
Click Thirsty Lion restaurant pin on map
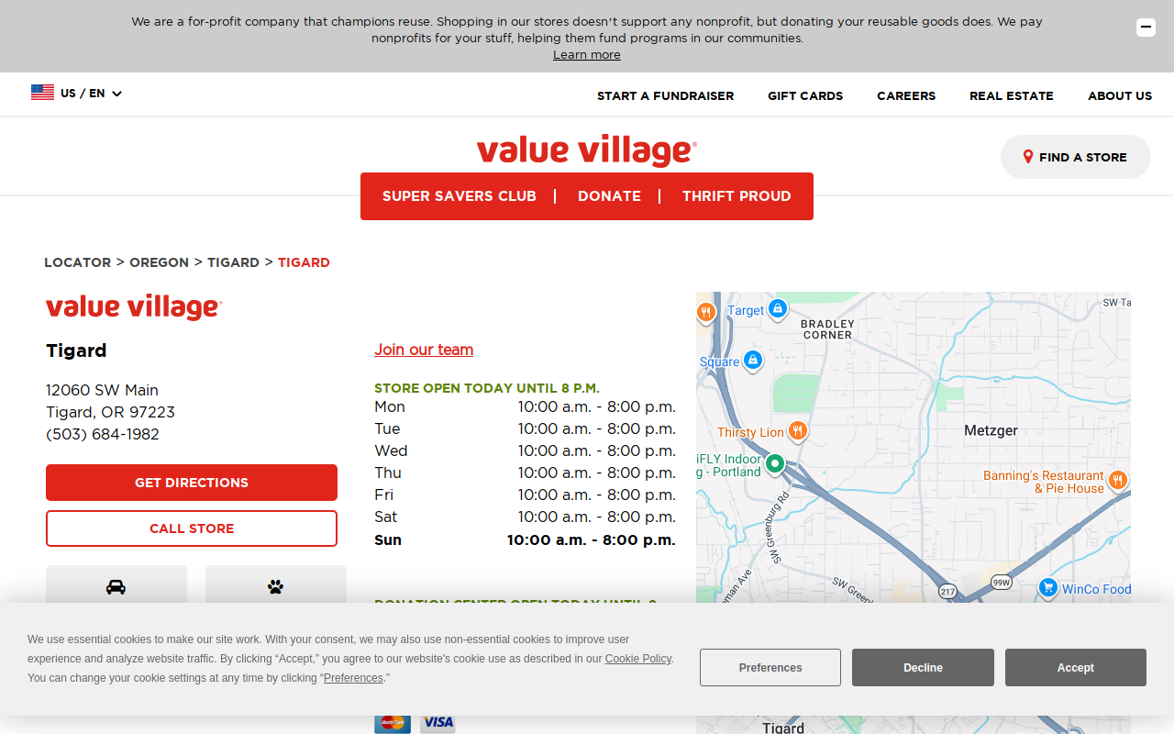(798, 431)
